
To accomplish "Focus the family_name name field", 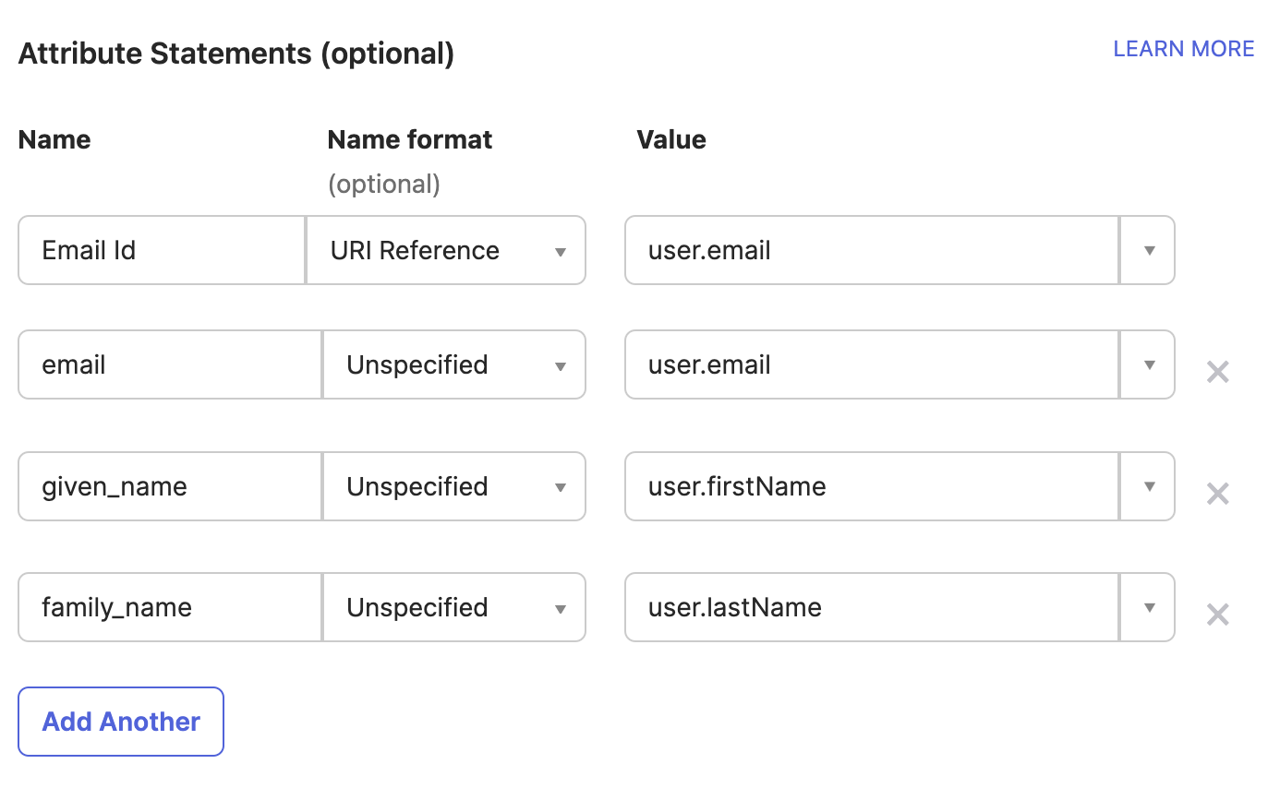I will (x=170, y=607).
